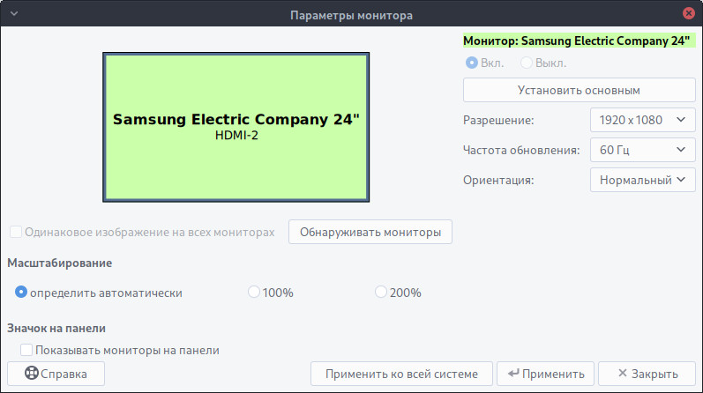
Task: Open the Разрешение dropdown showing 1920 x 1080
Action: pos(642,120)
